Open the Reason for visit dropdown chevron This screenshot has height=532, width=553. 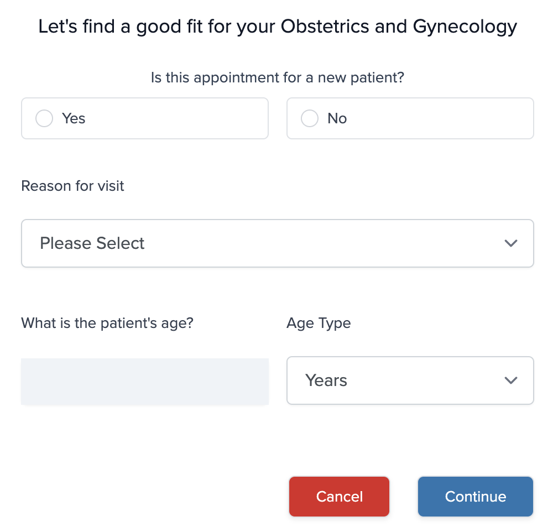tap(511, 243)
